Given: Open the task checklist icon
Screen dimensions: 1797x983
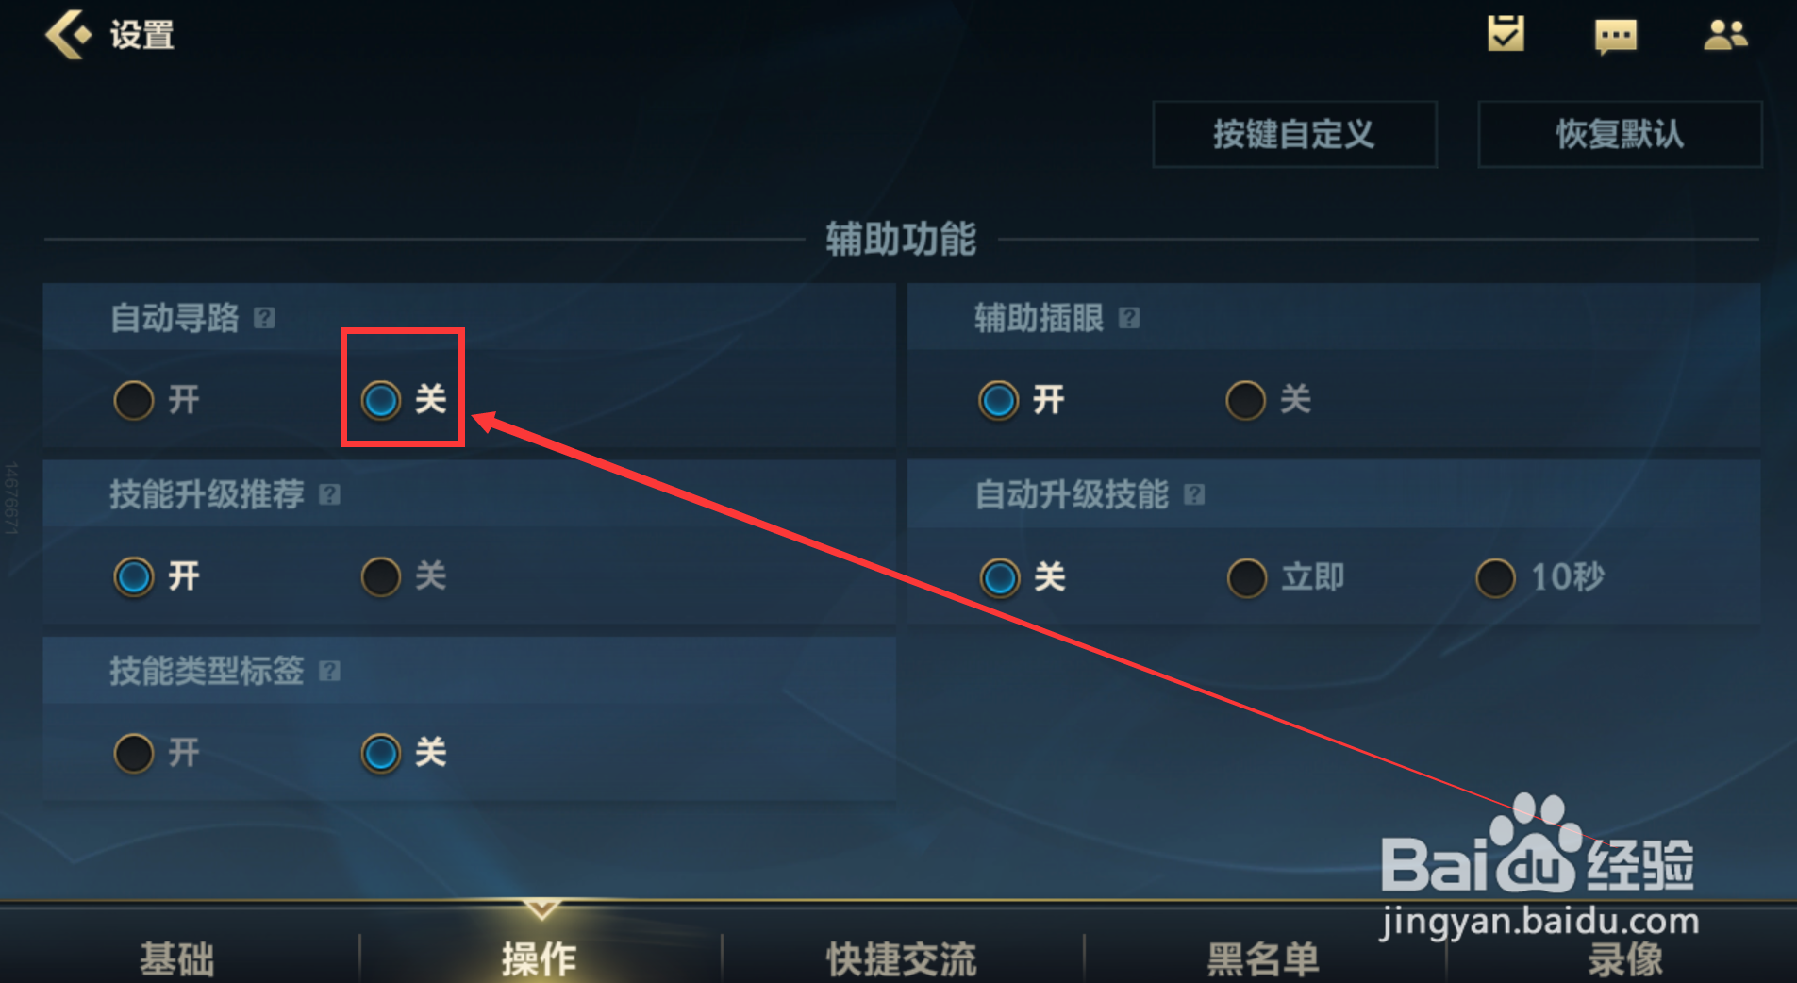Looking at the screenshot, I should (x=1506, y=34).
